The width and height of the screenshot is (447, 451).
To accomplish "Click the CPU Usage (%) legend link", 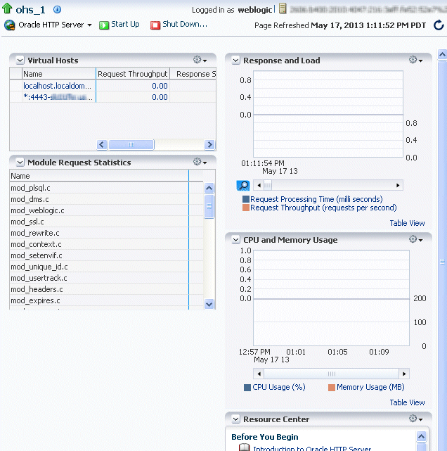I will tap(278, 387).
